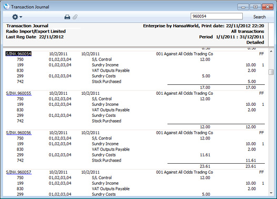
Task: Click the FF code on S/INV.960056 row
Action: click(261, 133)
